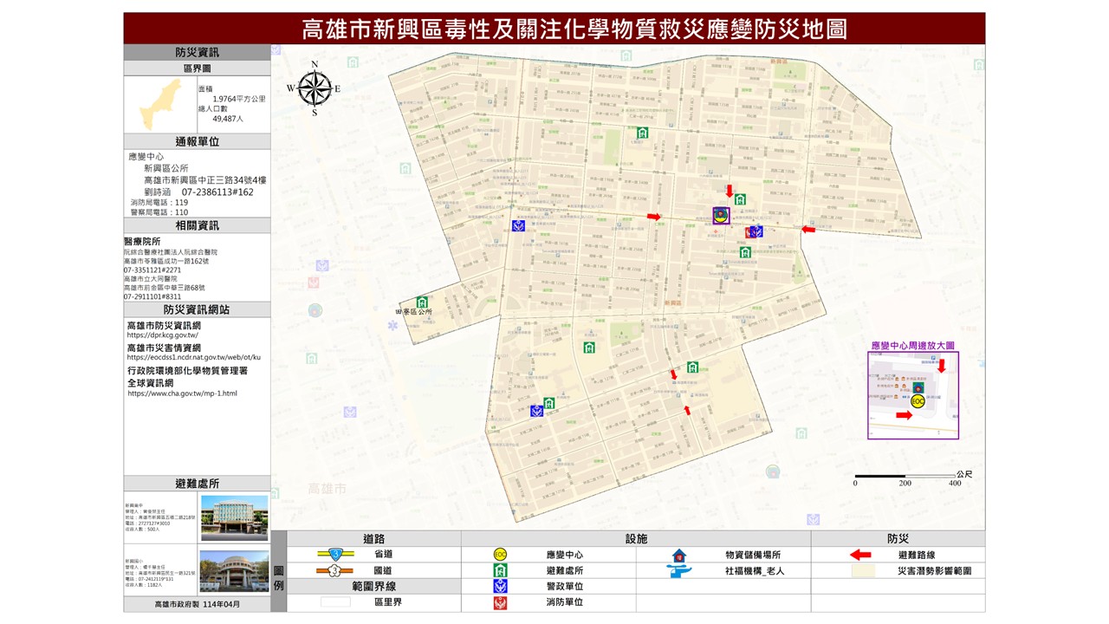Click the red 避難路線 arrow in legend
The width and height of the screenshot is (1109, 624).
(859, 555)
